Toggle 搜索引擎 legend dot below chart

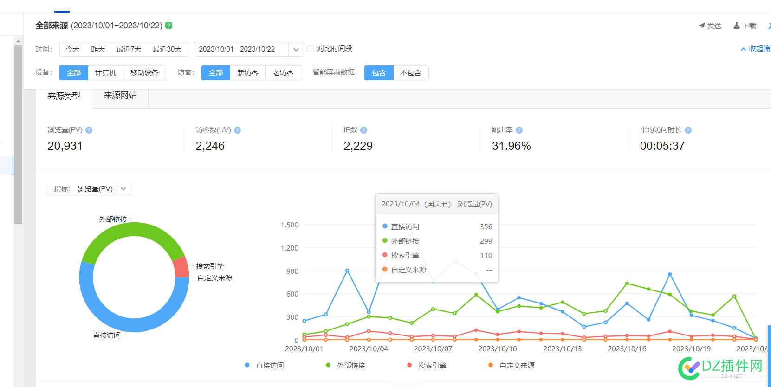(409, 365)
